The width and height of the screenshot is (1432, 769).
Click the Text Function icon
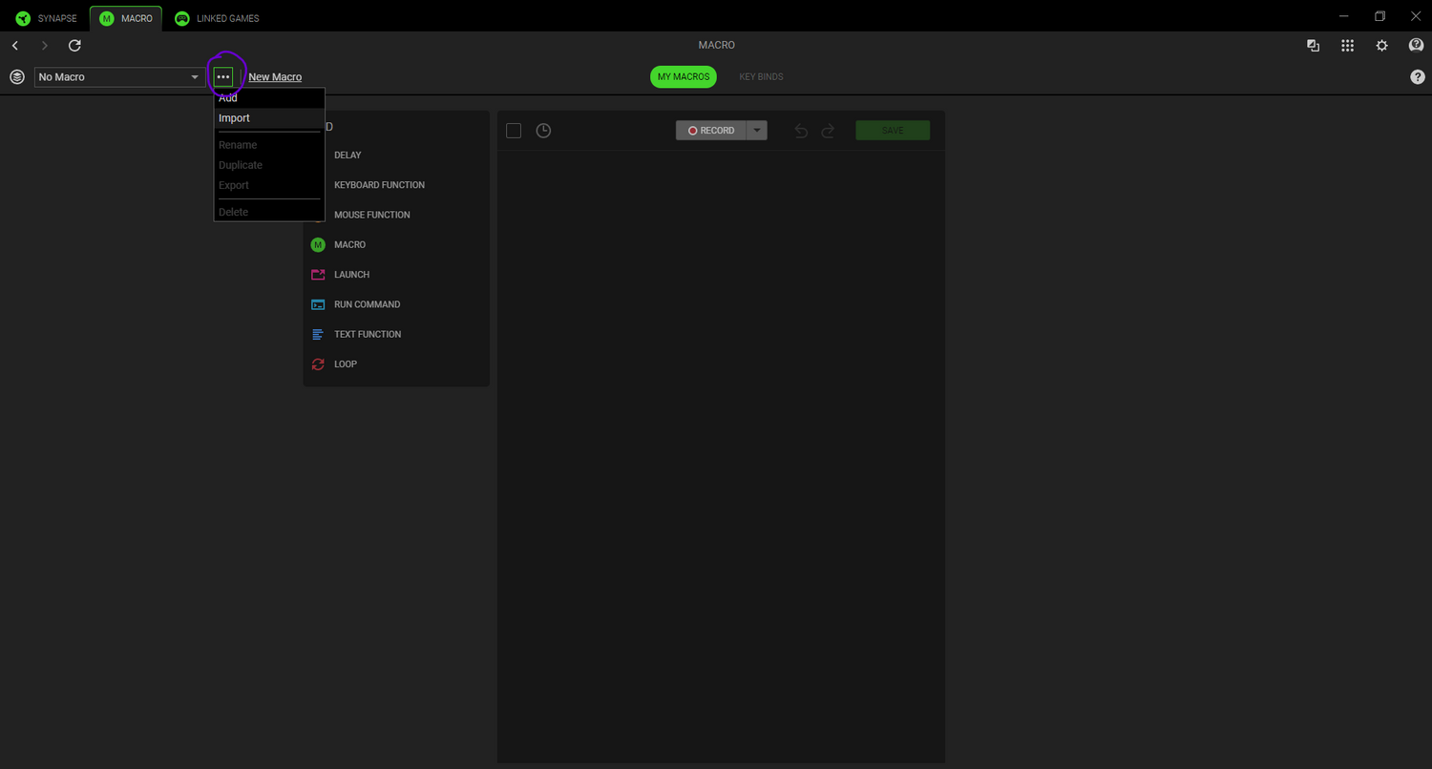point(318,334)
